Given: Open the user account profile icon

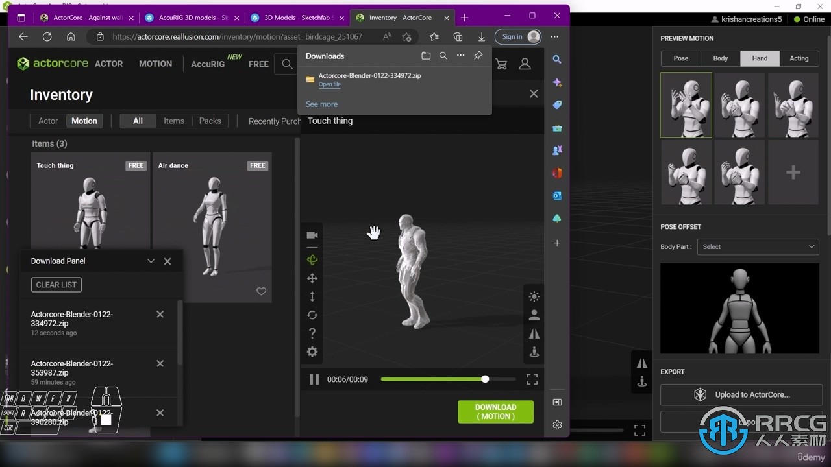Looking at the screenshot, I should point(525,64).
